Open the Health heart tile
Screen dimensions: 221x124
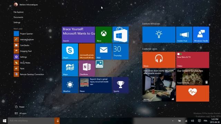click(x=193, y=93)
